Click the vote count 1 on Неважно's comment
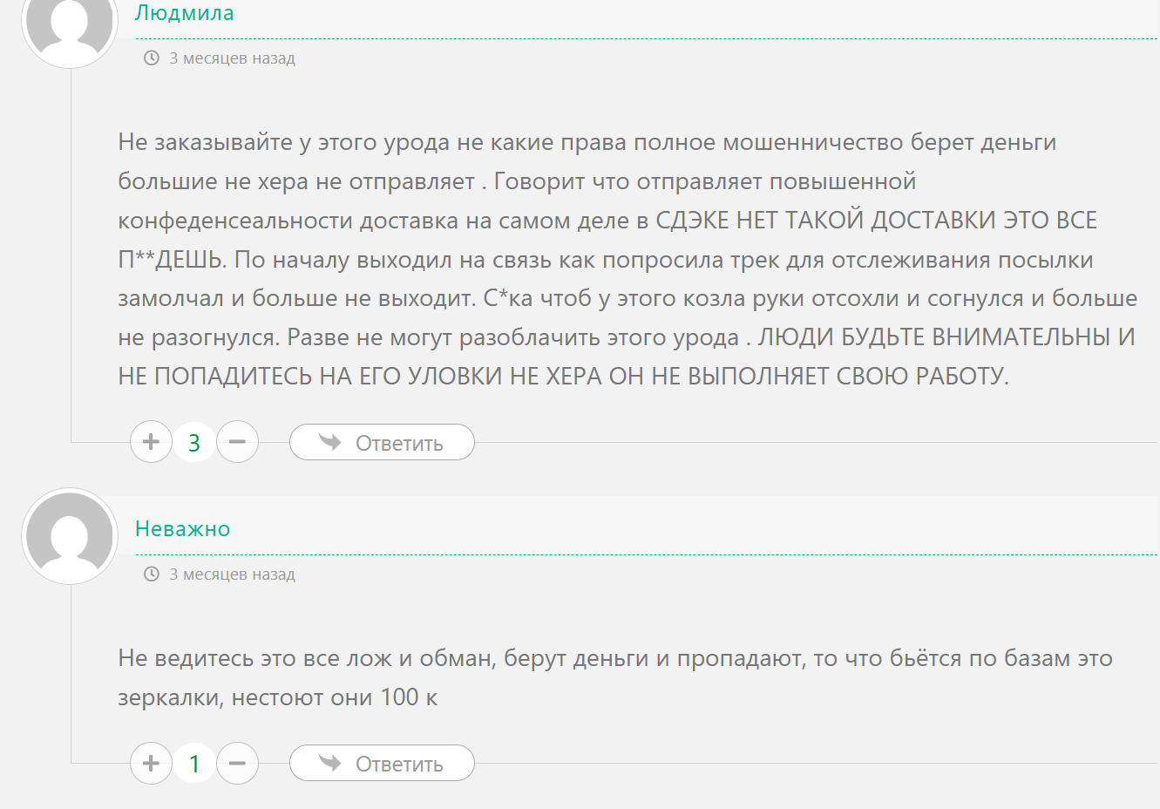Screen dimensions: 1160x809 [x=193, y=763]
